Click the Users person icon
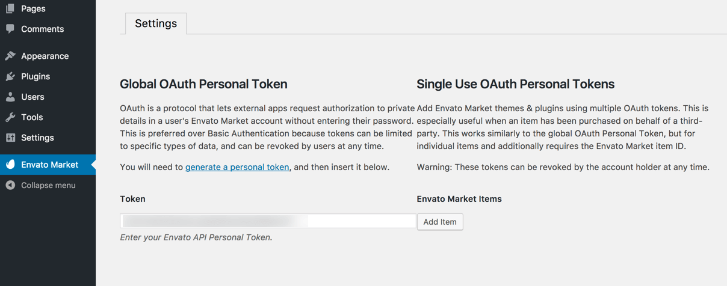The width and height of the screenshot is (727, 286). click(10, 97)
